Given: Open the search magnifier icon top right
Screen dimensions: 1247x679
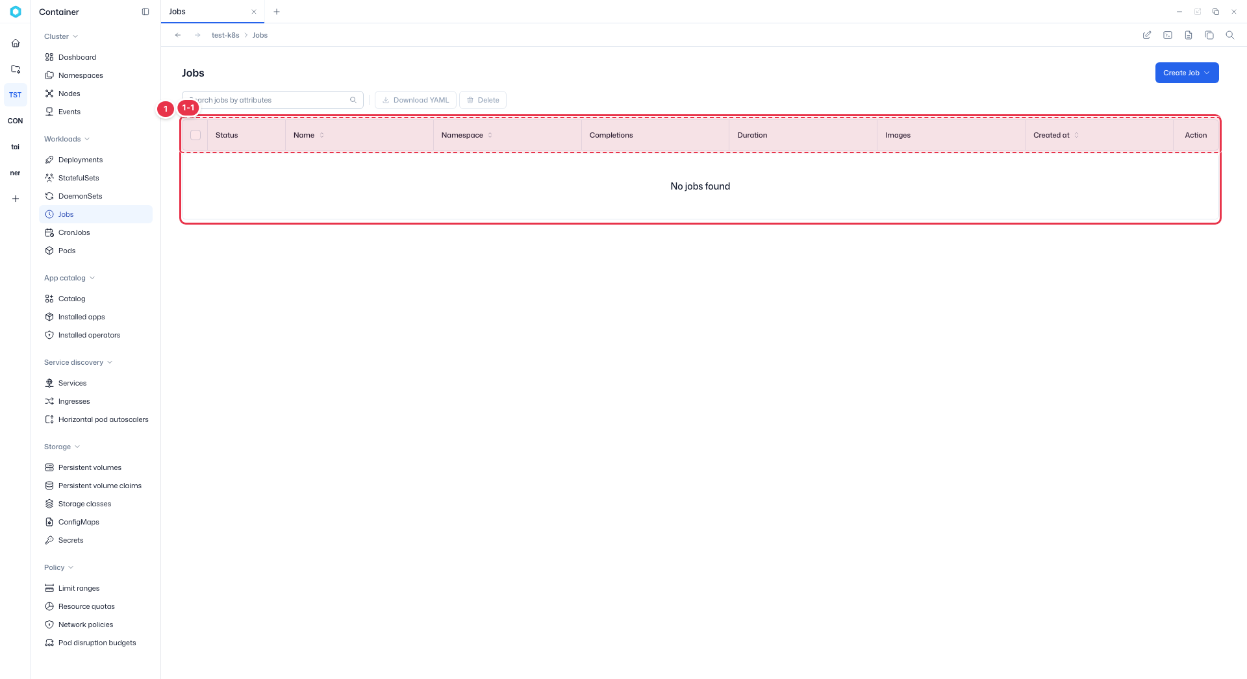Looking at the screenshot, I should click(1230, 35).
